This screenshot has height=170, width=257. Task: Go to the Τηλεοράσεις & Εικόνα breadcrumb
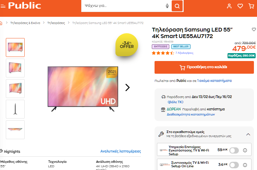(25, 23)
